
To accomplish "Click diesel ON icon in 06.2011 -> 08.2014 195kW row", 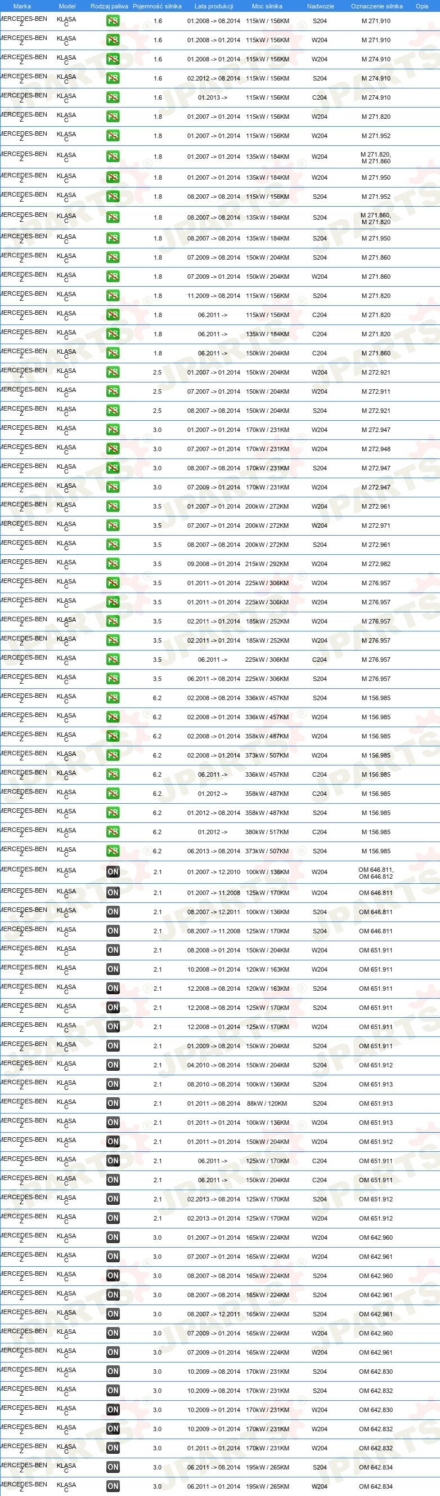I will [113, 1467].
